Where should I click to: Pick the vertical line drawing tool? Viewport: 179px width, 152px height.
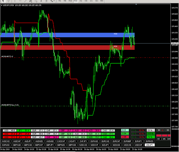pos(15,1)
